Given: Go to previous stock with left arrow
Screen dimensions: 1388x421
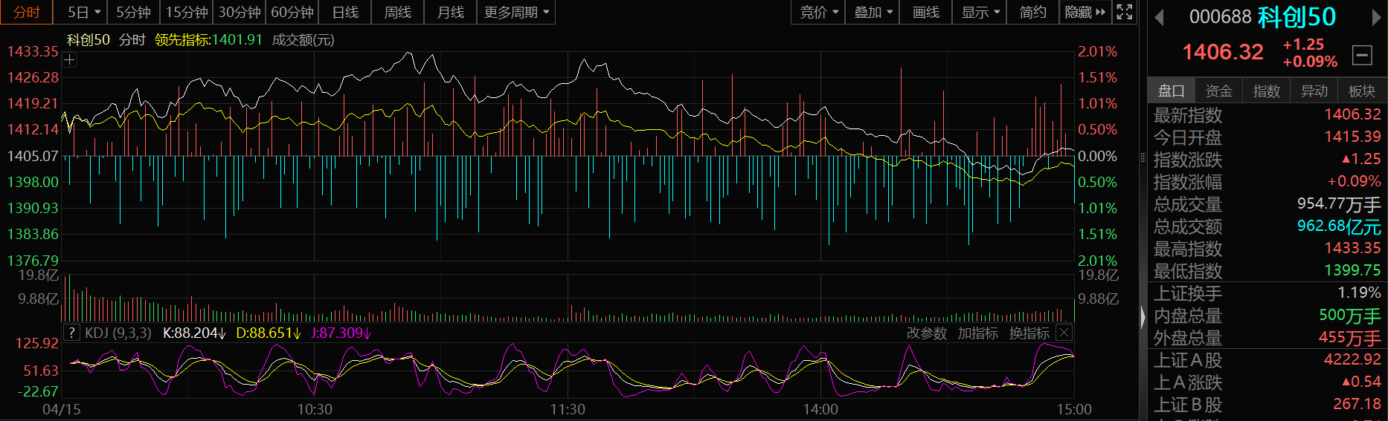Looking at the screenshot, I should 1158,17.
